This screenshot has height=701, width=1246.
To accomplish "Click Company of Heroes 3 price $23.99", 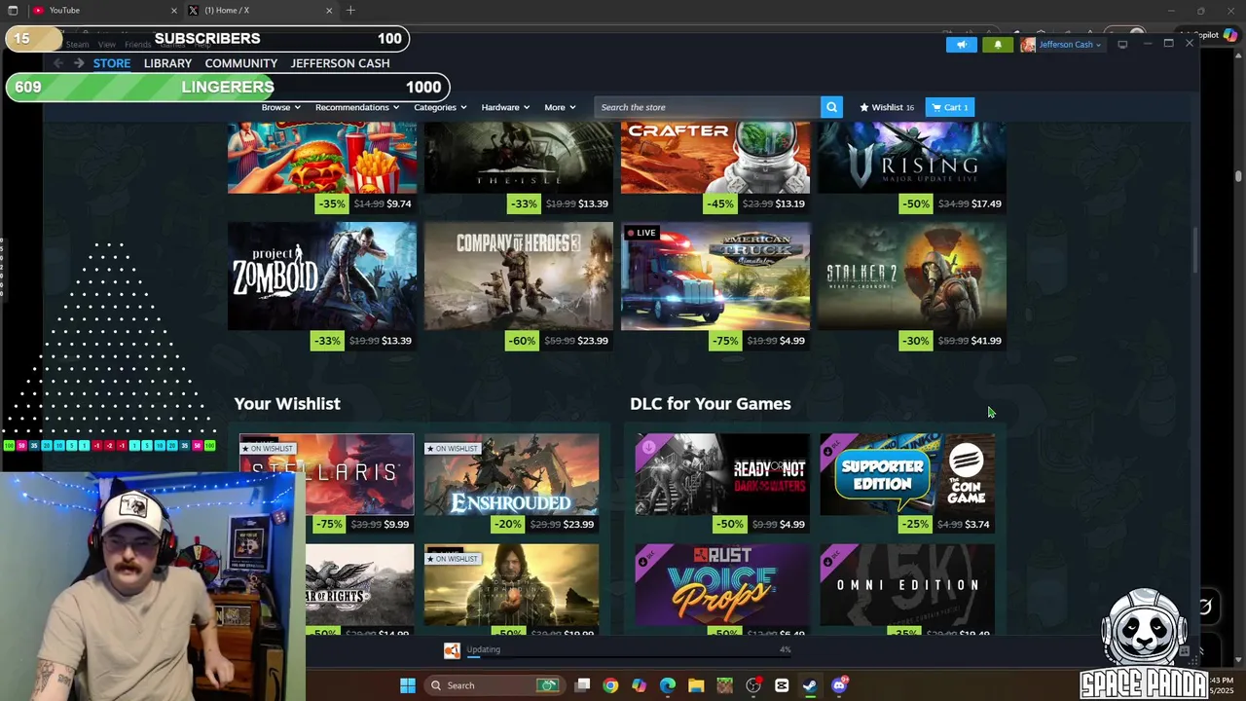I will [x=593, y=341].
